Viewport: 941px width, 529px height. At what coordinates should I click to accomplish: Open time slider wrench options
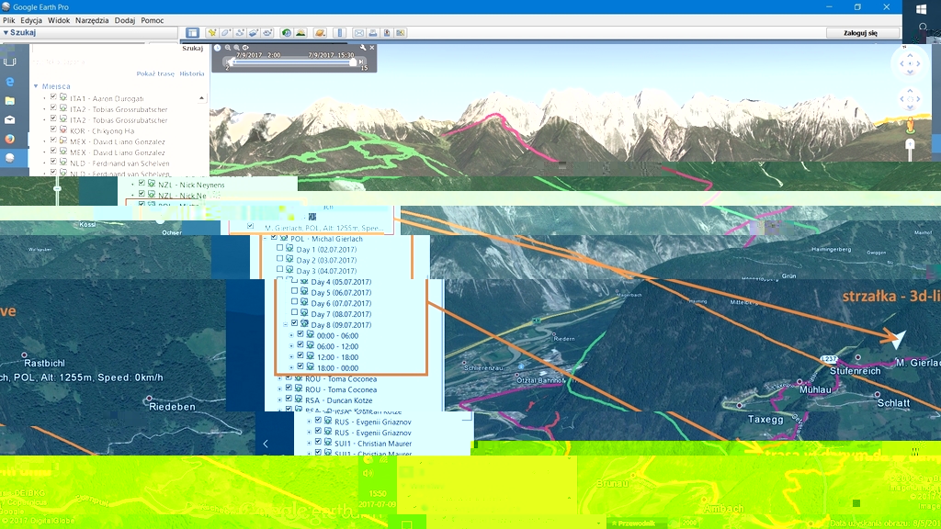point(363,48)
